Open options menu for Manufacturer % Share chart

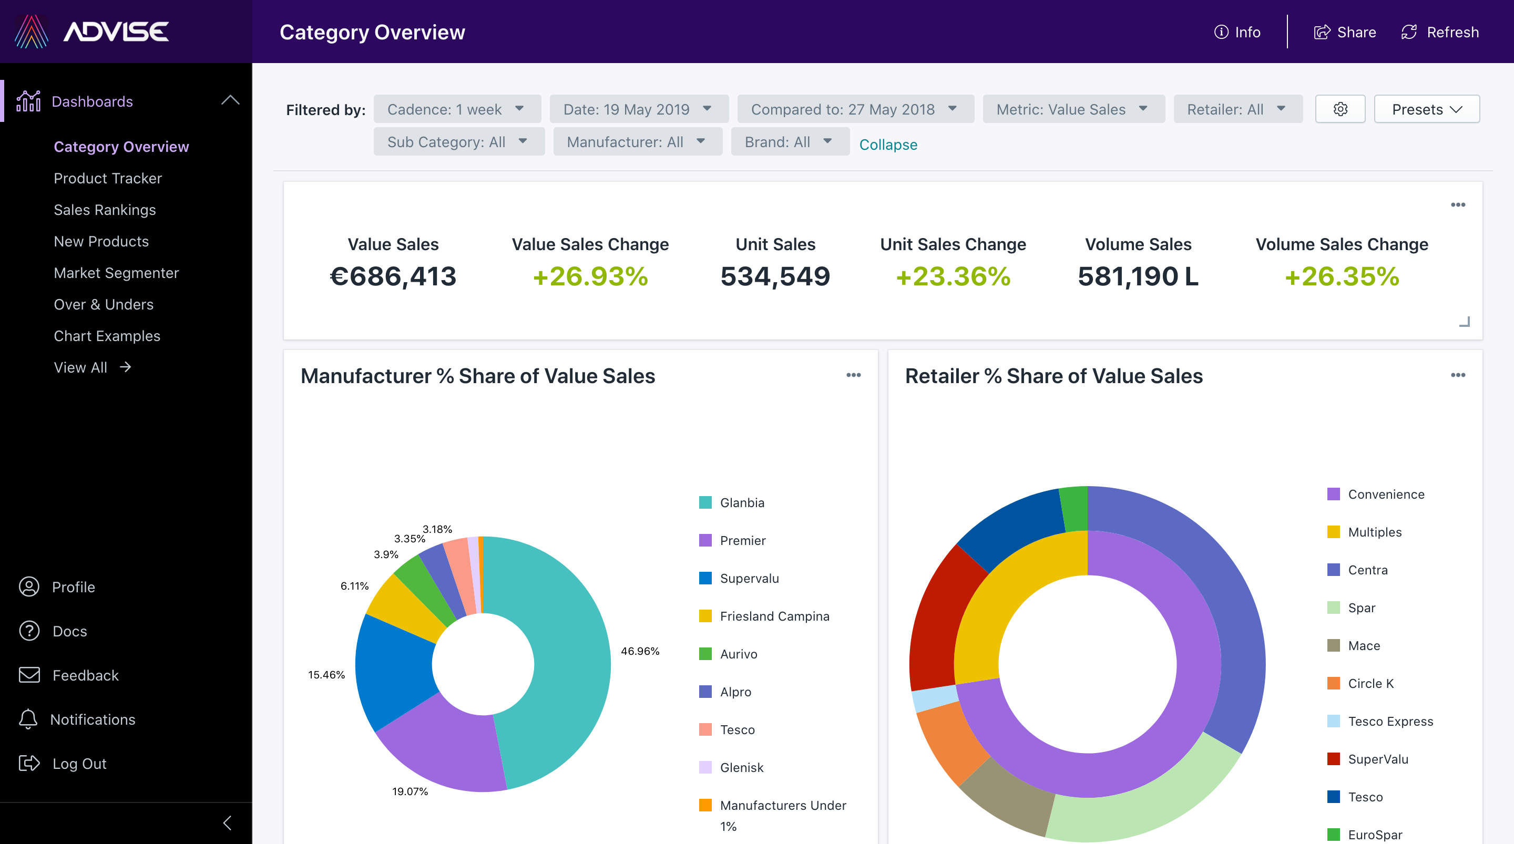point(854,375)
